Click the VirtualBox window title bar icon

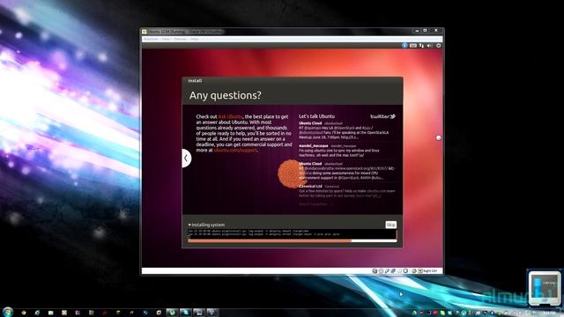(145, 32)
